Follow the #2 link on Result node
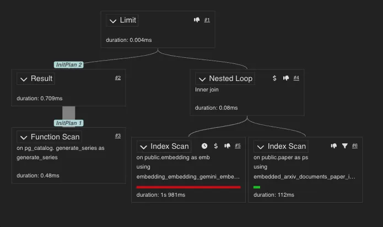The image size is (383, 227). pos(118,78)
